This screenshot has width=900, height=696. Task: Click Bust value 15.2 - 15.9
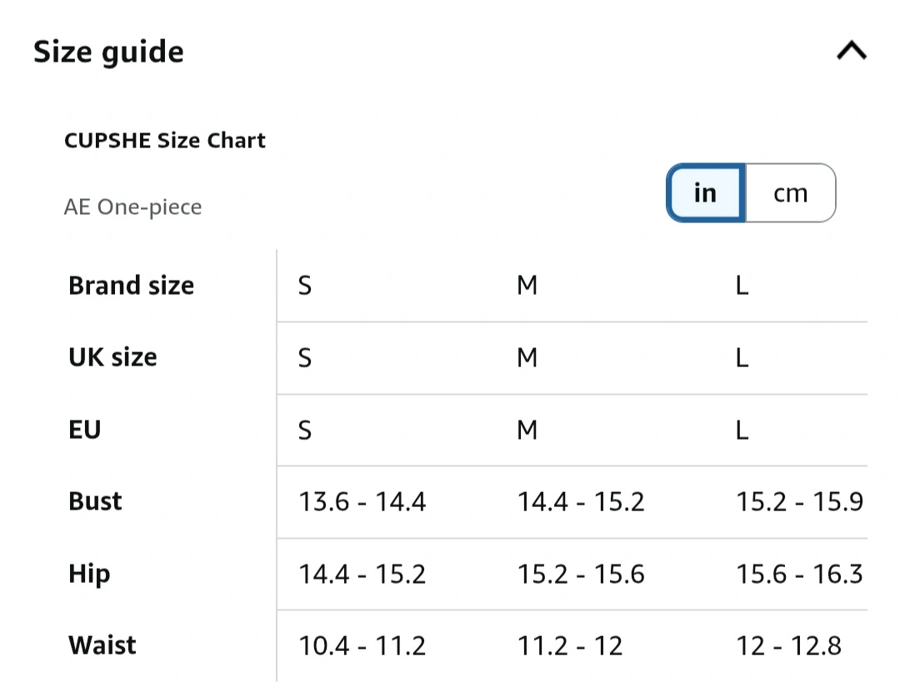799,502
